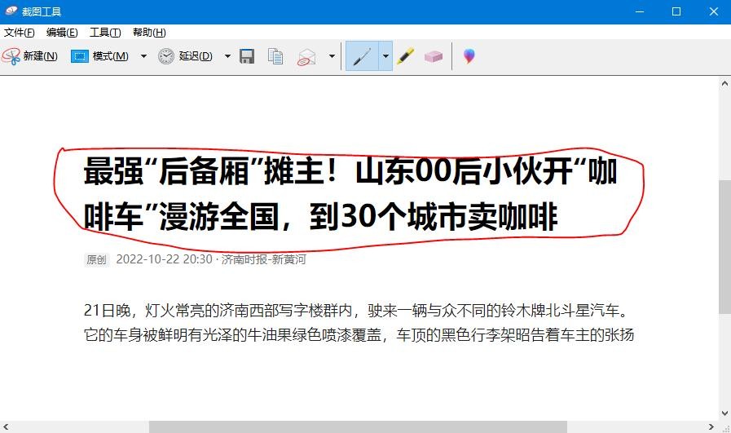Expand the dropdown arrow beside 模式
Image resolution: width=731 pixels, height=433 pixels.
[144, 56]
